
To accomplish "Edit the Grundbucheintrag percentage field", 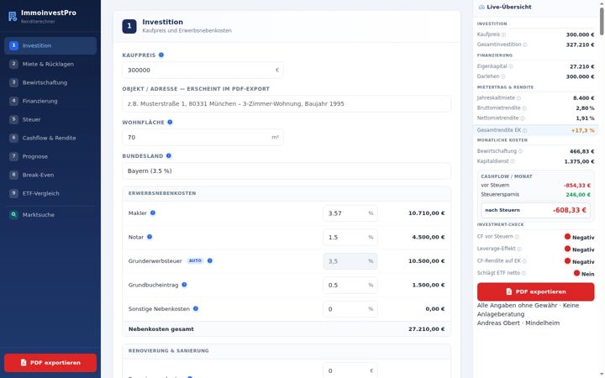I will coord(350,285).
